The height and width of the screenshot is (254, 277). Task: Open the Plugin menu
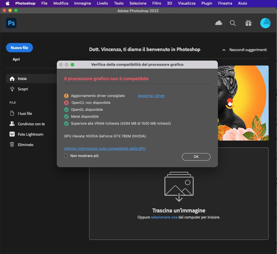[x=207, y=3]
